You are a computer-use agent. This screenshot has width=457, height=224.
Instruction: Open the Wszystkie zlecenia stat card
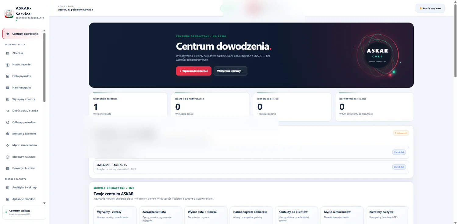(x=128, y=107)
